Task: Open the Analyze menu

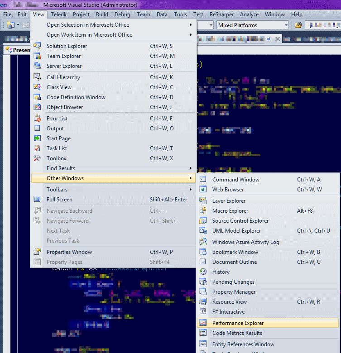Action: (x=249, y=14)
